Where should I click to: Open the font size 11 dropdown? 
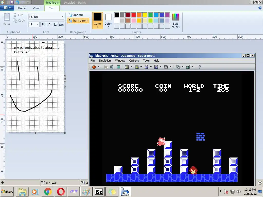pyautogui.click(x=37, y=24)
